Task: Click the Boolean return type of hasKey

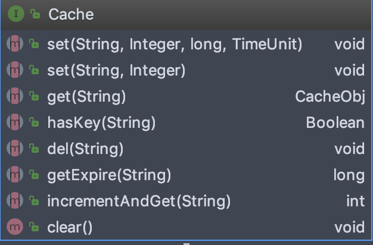Action: (335, 122)
